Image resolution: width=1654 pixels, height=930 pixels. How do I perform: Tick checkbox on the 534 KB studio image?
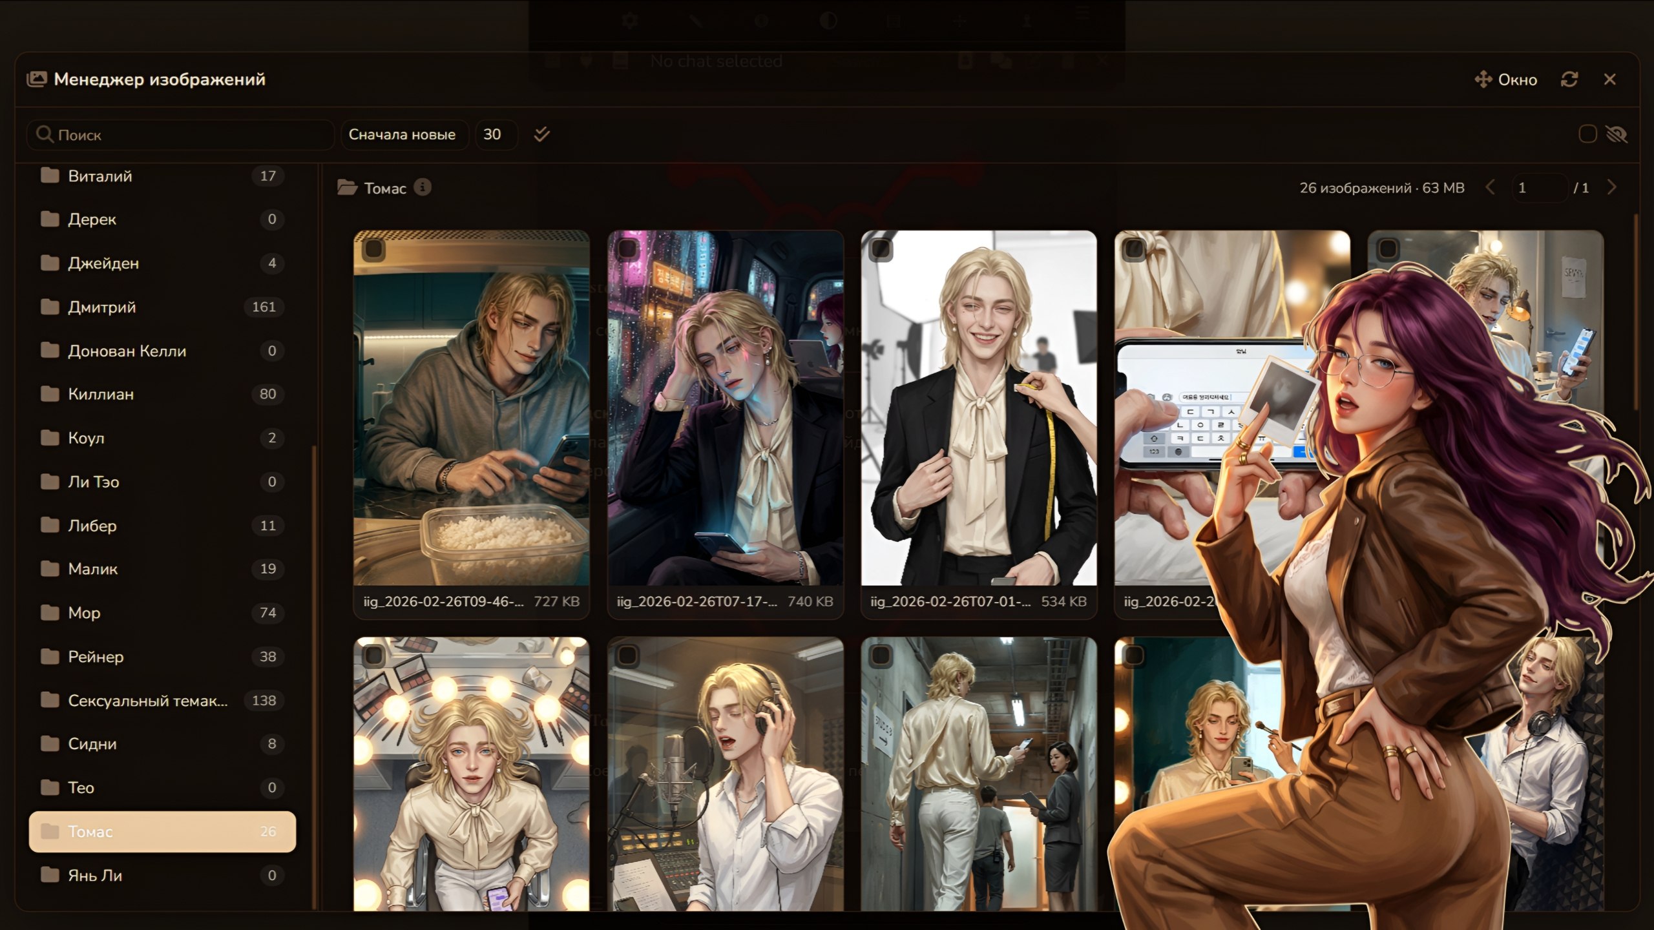tap(881, 249)
